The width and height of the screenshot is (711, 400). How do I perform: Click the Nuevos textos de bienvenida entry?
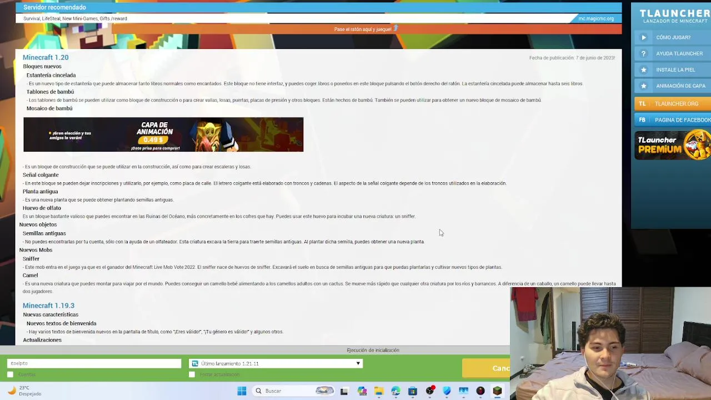(x=61, y=323)
